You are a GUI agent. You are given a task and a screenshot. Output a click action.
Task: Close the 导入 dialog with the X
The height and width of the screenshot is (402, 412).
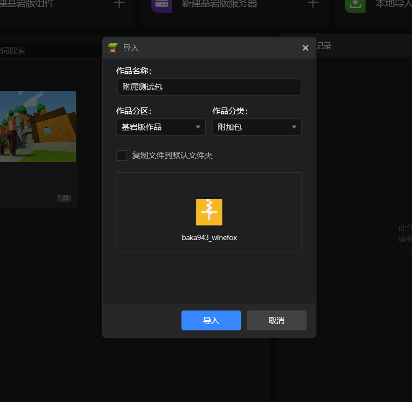(305, 48)
